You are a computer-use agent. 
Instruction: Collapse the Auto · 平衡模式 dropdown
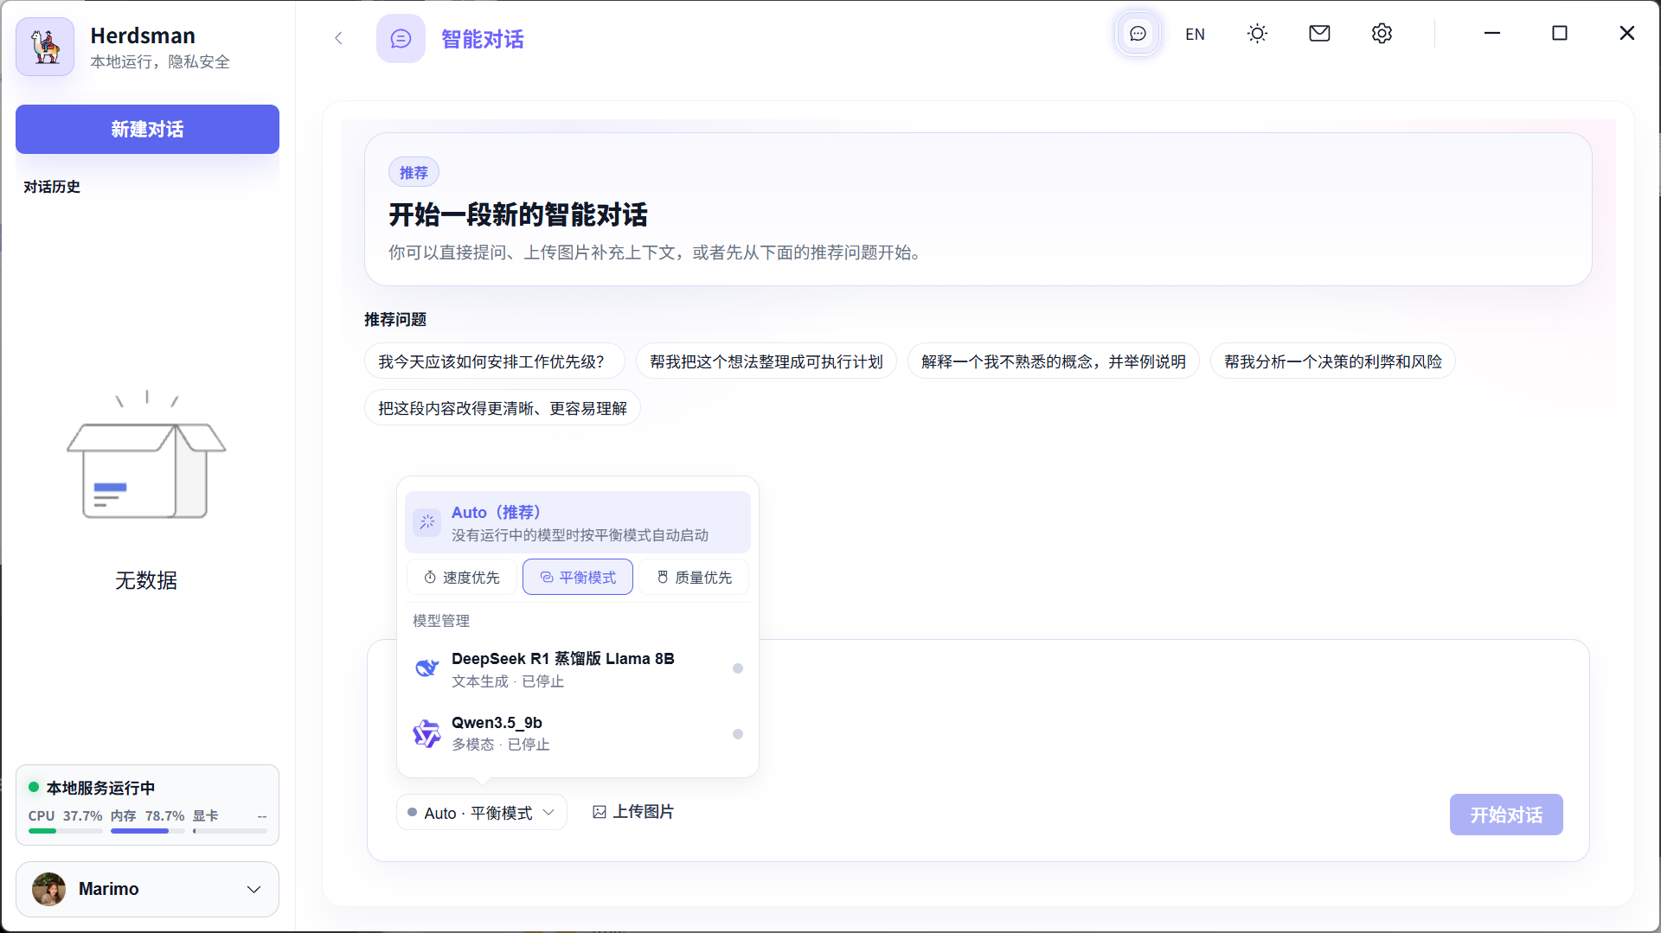pos(481,813)
